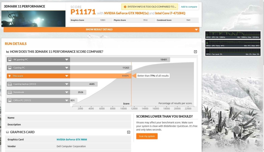Click the 4K gaming PC monitor icon
The width and height of the screenshot is (264, 152).
tap(10, 60)
